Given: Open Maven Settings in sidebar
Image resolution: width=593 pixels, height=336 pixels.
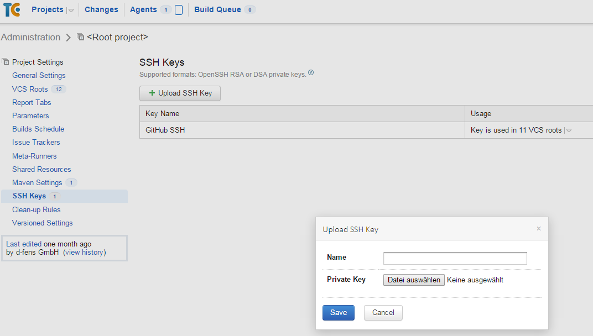Looking at the screenshot, I should pyautogui.click(x=37, y=182).
